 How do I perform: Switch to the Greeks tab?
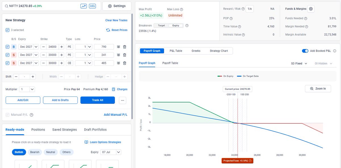(196, 51)
